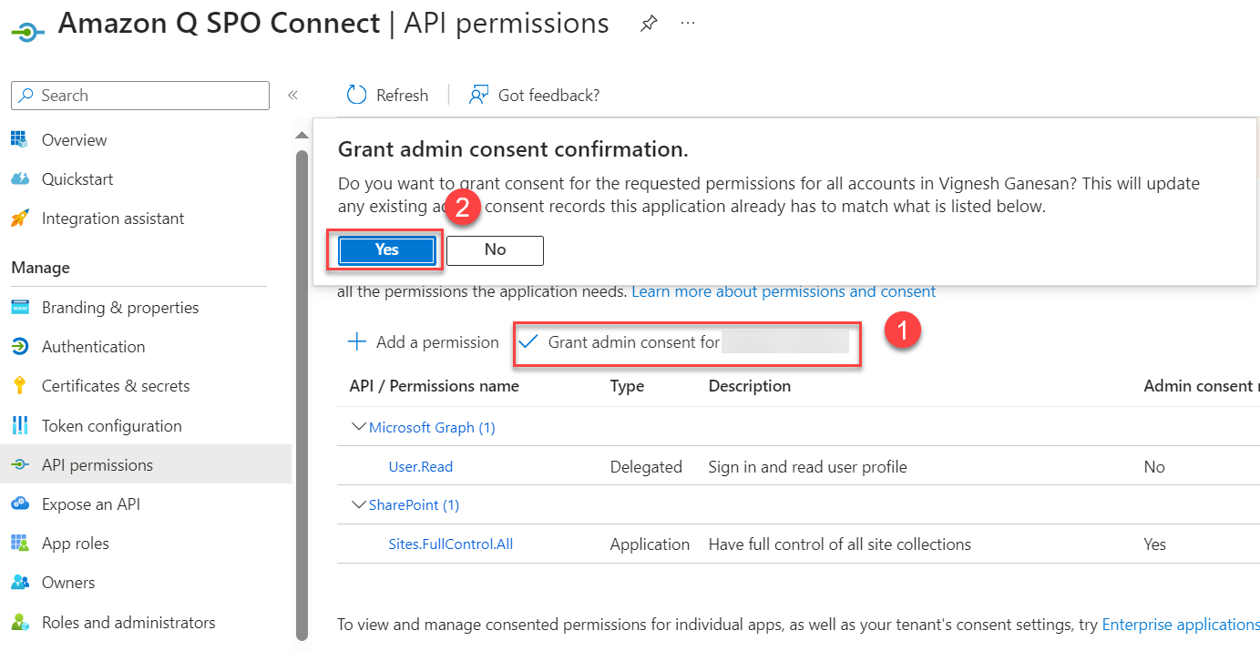Image resolution: width=1260 pixels, height=651 pixels.
Task: Open Token configuration
Action: tap(110, 425)
